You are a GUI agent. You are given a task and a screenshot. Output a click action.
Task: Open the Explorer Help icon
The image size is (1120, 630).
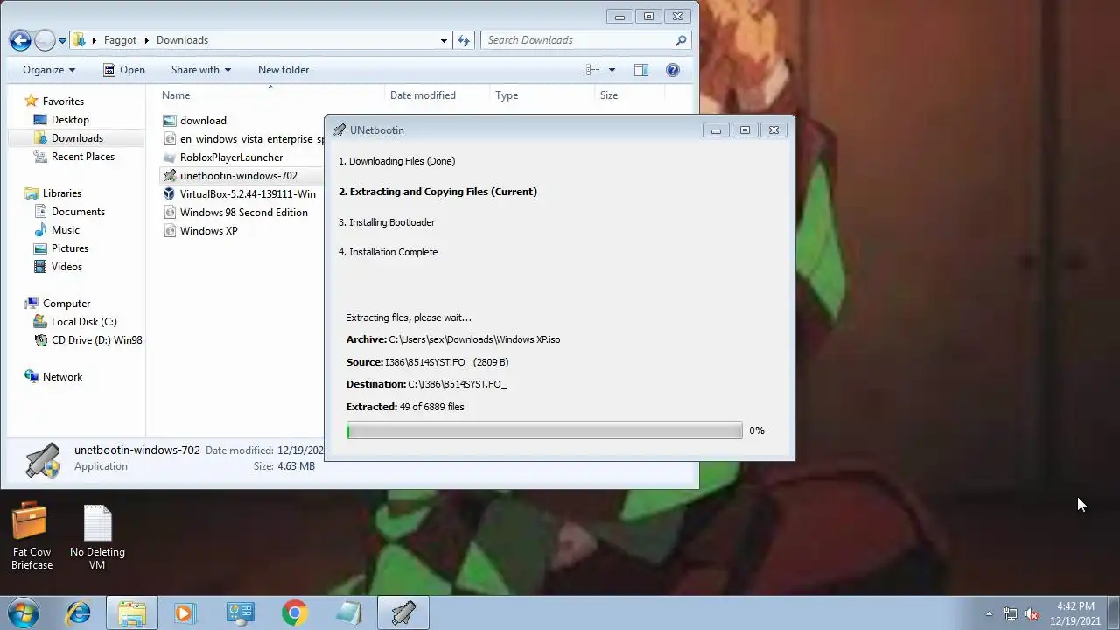[x=673, y=70]
